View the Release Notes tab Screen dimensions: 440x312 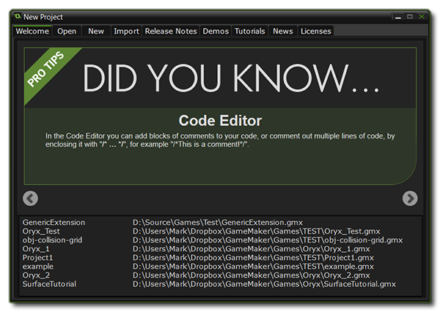tap(171, 31)
